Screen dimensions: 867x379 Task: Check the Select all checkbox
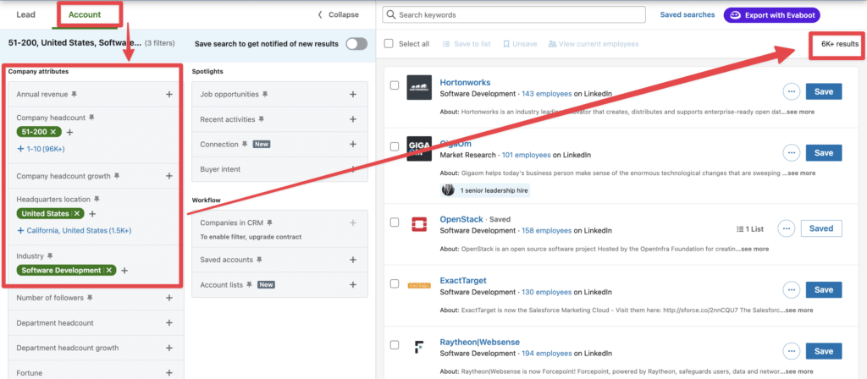click(389, 44)
